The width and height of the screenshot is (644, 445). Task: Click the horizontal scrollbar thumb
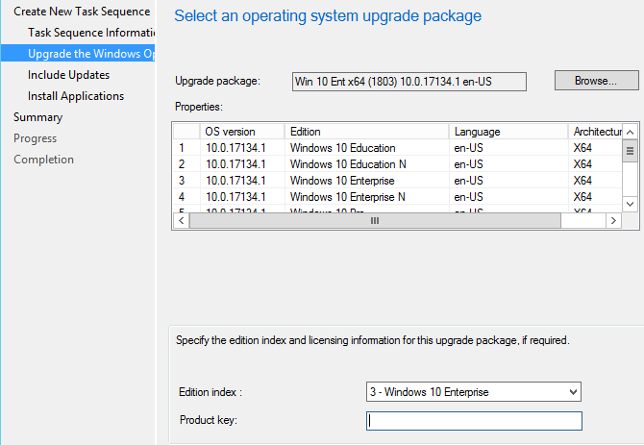coord(375,220)
